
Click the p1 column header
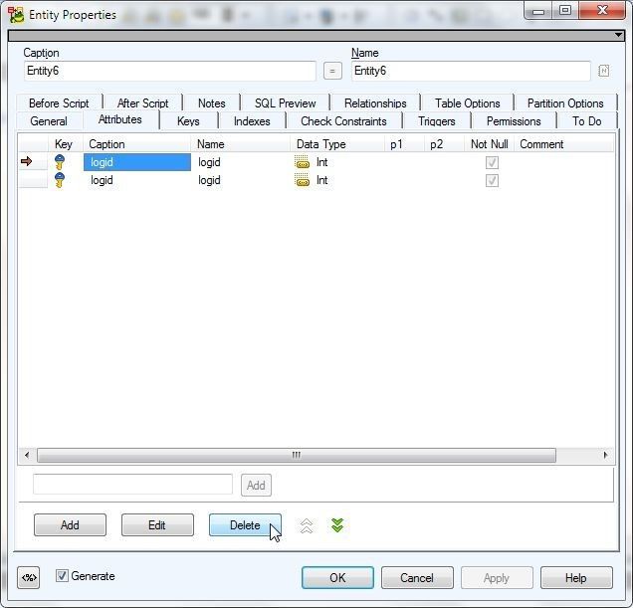click(x=404, y=144)
